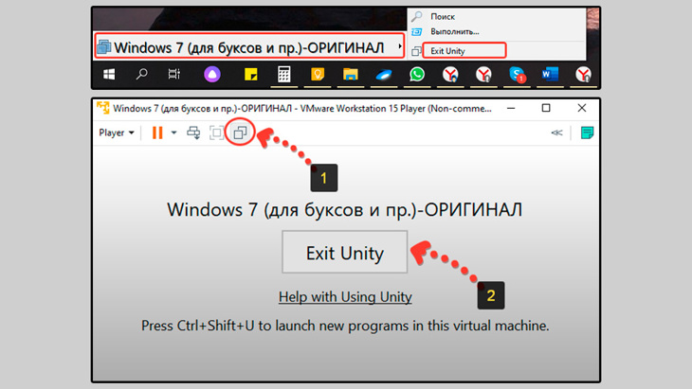Open the Help with Using Unity link
This screenshot has height=389, width=692.
pyautogui.click(x=345, y=296)
